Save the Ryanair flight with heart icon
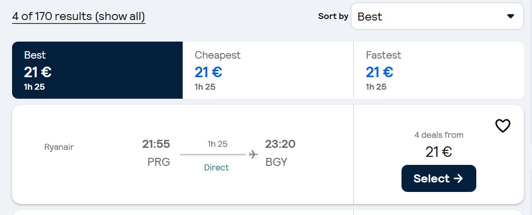The height and width of the screenshot is (215, 532). (502, 126)
